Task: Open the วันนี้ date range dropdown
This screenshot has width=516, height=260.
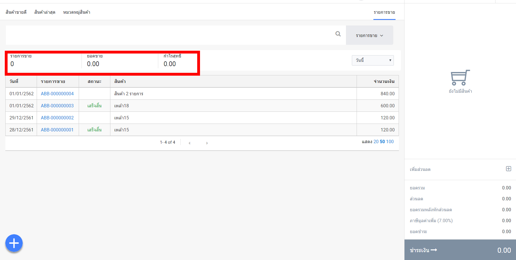Action: [373, 60]
